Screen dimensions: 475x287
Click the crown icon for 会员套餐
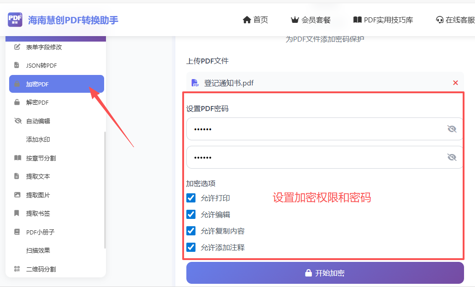(x=295, y=20)
